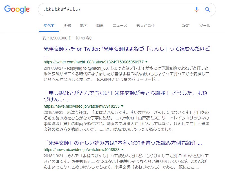Viewport: 225px width, 171px height.
Task: Open 「米津玄師」の正しい読み方は? result title
Action: tap(123, 143)
